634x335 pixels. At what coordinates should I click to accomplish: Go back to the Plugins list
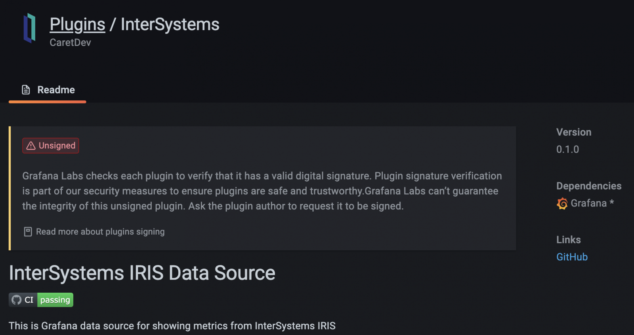(x=77, y=25)
